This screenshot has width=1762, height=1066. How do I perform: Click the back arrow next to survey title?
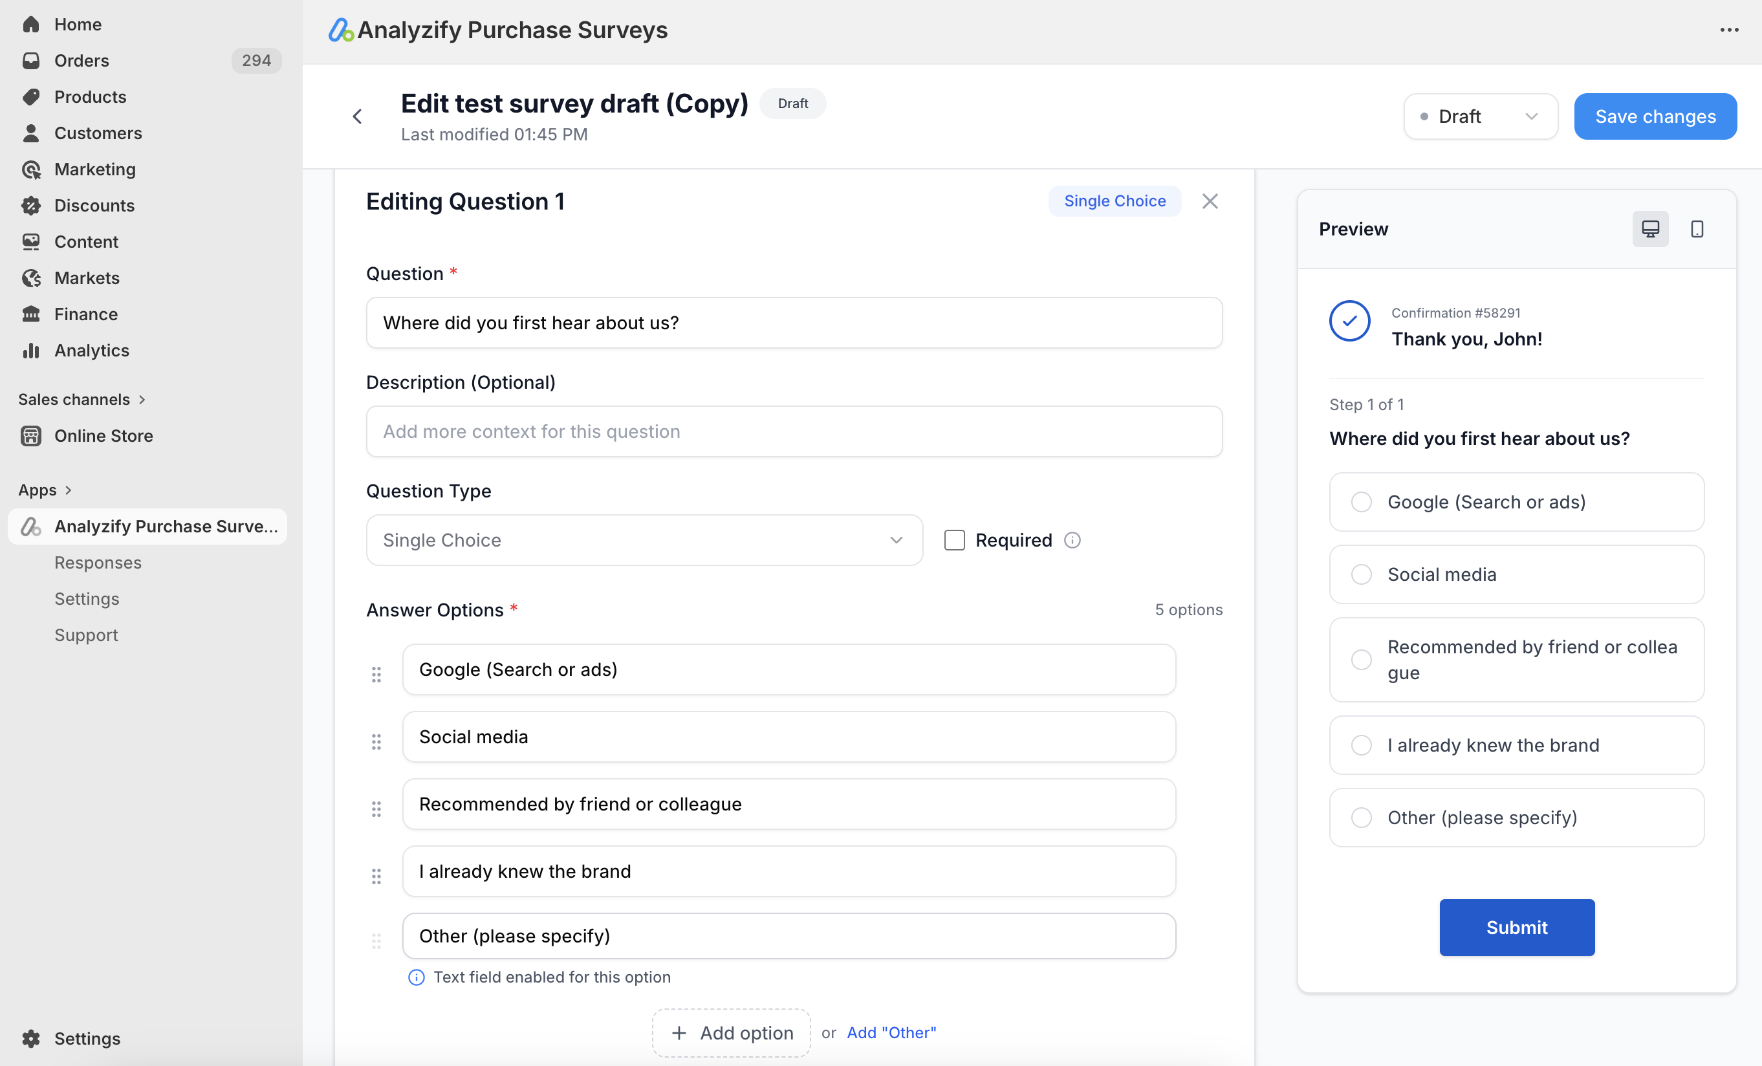pos(358,116)
